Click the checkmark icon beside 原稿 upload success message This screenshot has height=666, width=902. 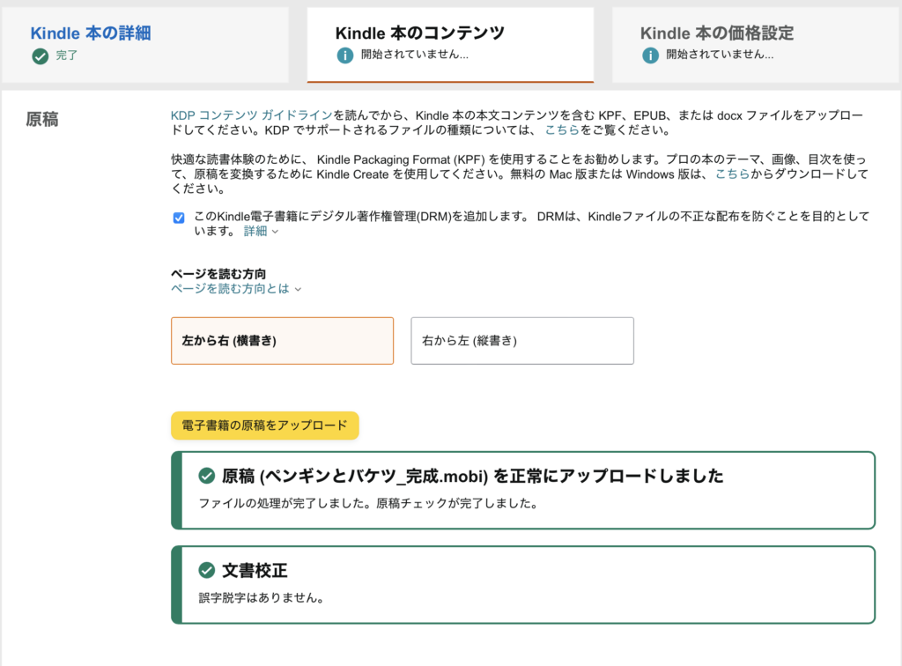point(207,477)
